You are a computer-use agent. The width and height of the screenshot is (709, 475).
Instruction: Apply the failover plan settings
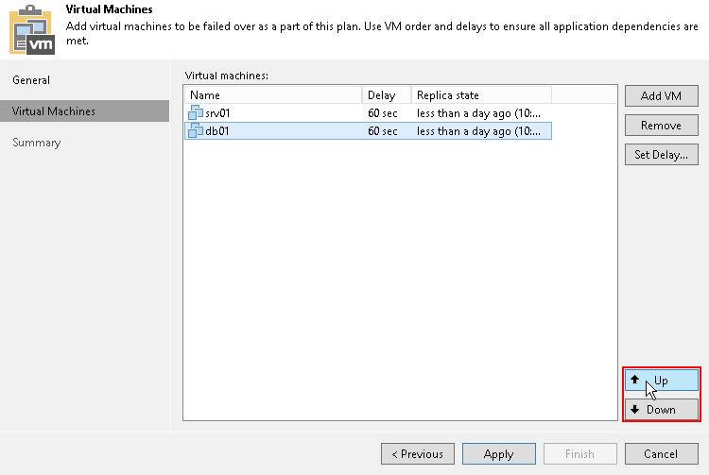[x=498, y=454]
